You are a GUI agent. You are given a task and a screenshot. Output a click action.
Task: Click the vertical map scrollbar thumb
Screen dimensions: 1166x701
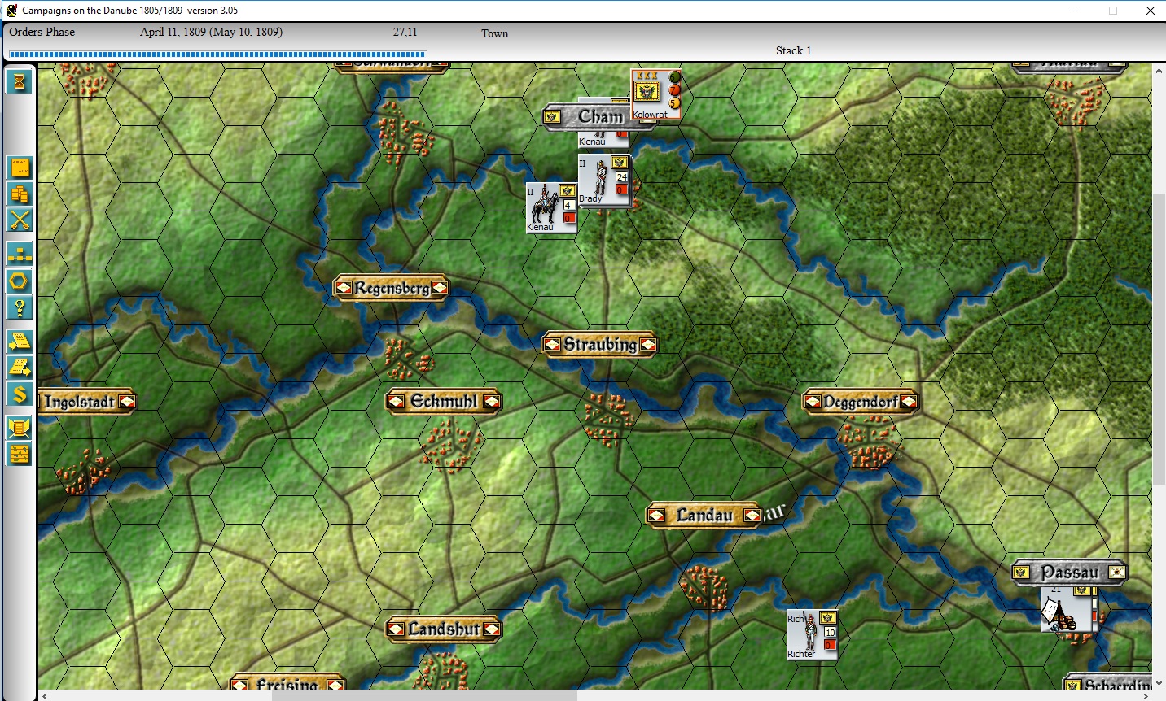click(1159, 339)
